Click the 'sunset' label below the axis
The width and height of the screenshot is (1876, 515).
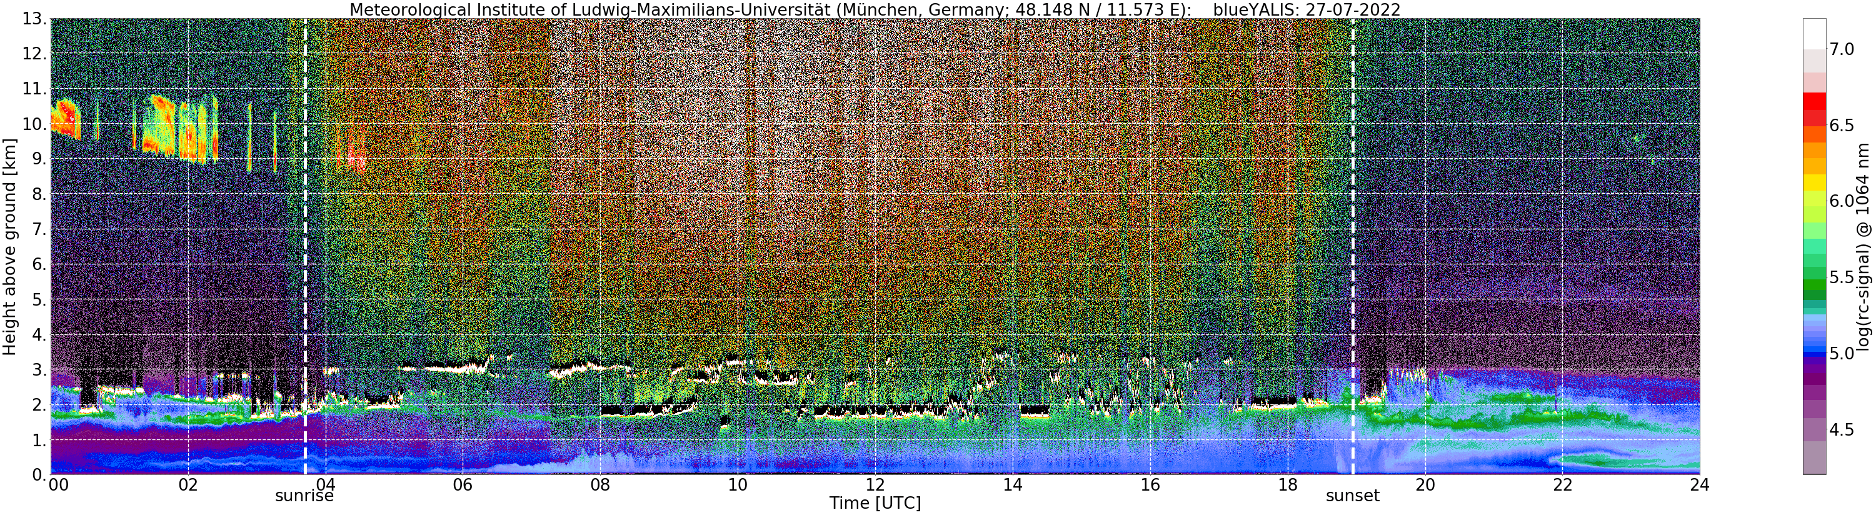[1352, 496]
